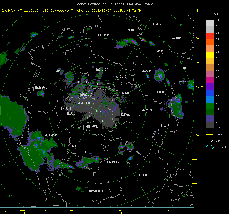Click the HUNGUND city label
Screen dimensions: 229x214
click(x=121, y=77)
